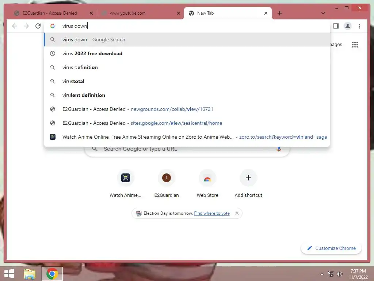
Task: Go back with the back arrow
Action: [15, 26]
